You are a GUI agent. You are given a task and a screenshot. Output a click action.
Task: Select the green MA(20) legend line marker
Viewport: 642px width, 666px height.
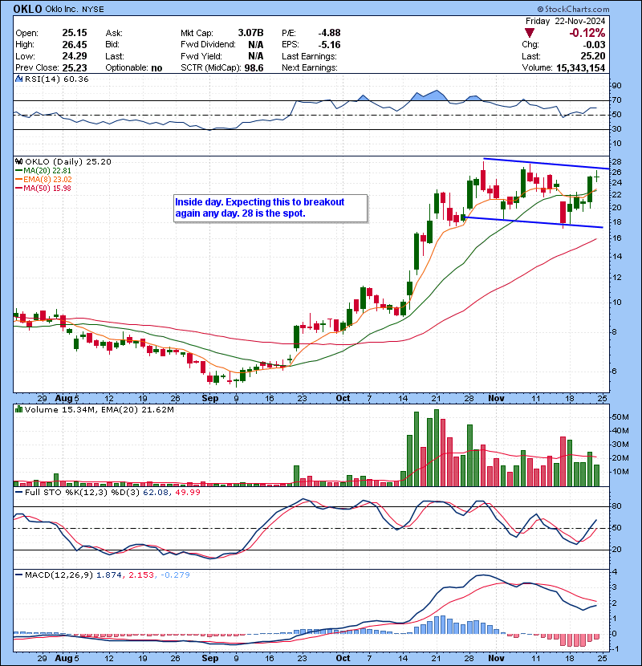click(18, 170)
